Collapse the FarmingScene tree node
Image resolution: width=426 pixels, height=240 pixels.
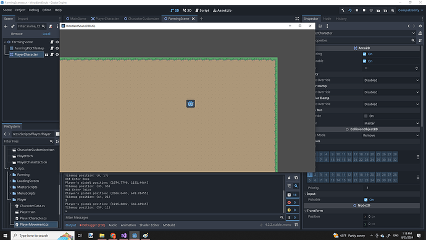[x=5, y=42]
